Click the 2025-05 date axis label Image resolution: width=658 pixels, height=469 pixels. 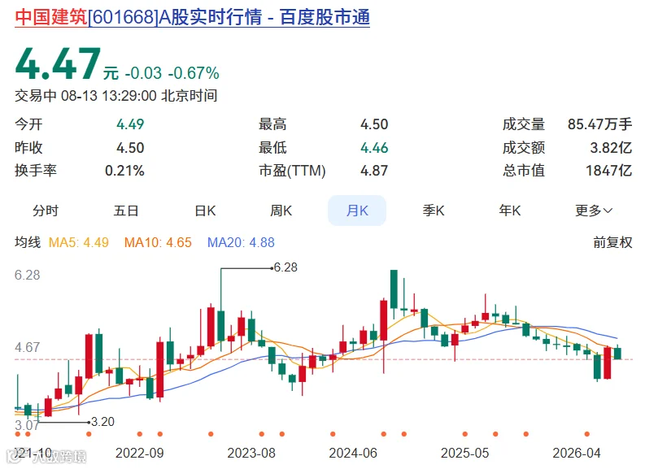(x=465, y=453)
